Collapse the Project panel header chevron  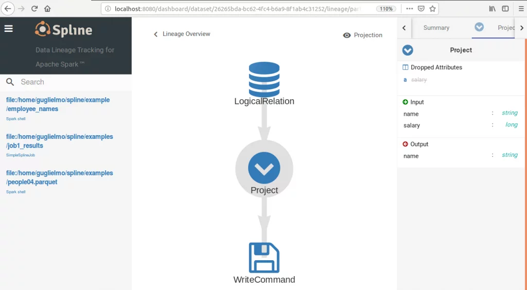[408, 50]
